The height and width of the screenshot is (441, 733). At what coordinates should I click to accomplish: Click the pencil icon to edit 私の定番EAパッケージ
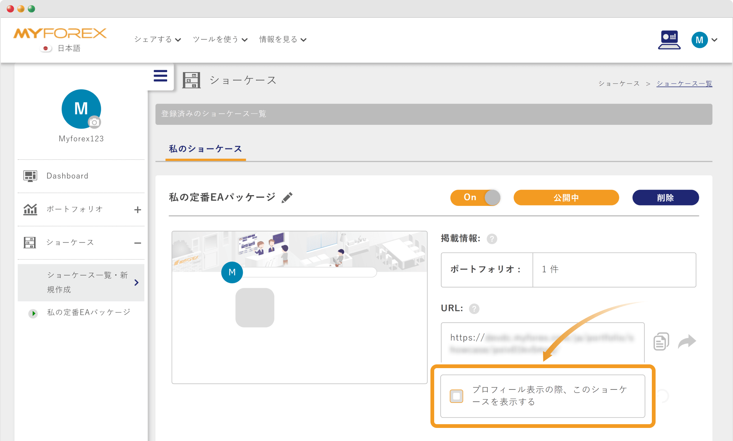pos(287,197)
